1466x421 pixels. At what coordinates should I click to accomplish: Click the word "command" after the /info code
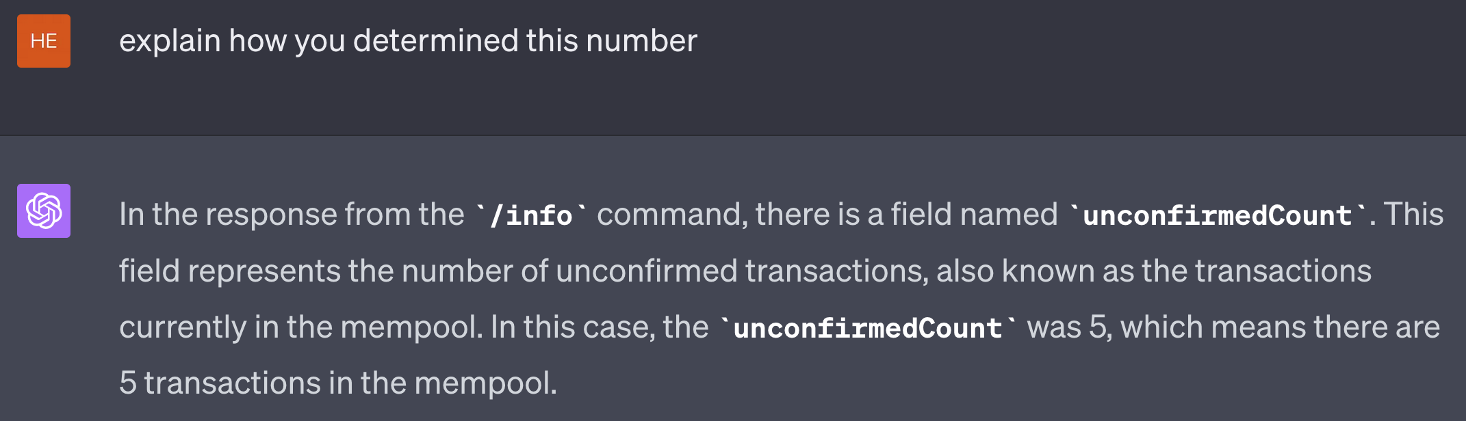tap(668, 215)
